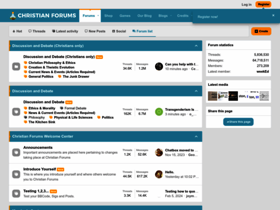
Task: Open Formal Debate subforum
Action: coord(75,108)
